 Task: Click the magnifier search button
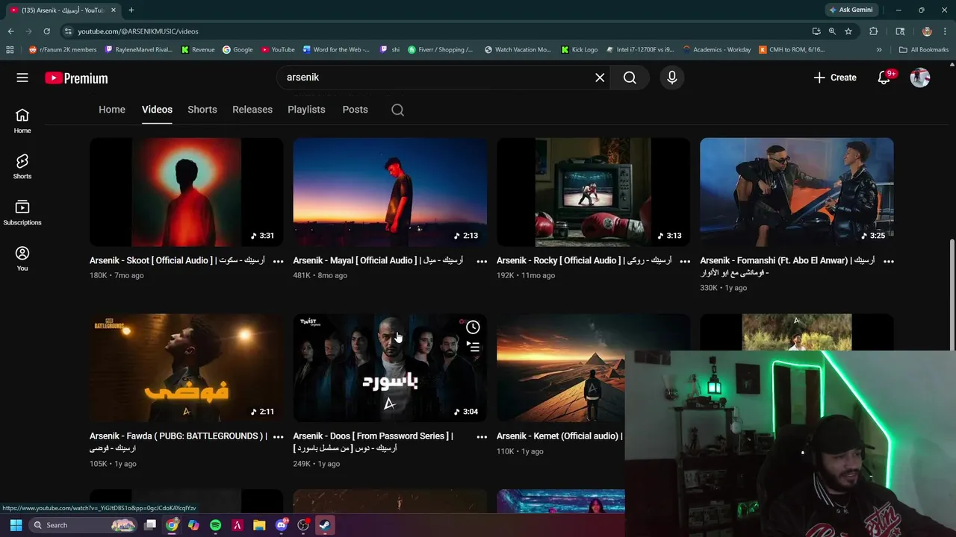(x=630, y=78)
